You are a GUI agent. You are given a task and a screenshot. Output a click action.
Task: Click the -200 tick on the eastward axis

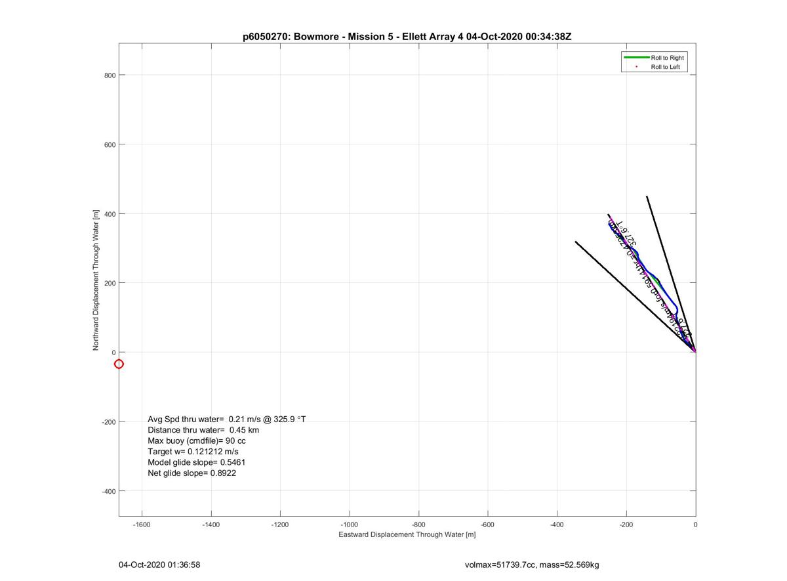626,525
